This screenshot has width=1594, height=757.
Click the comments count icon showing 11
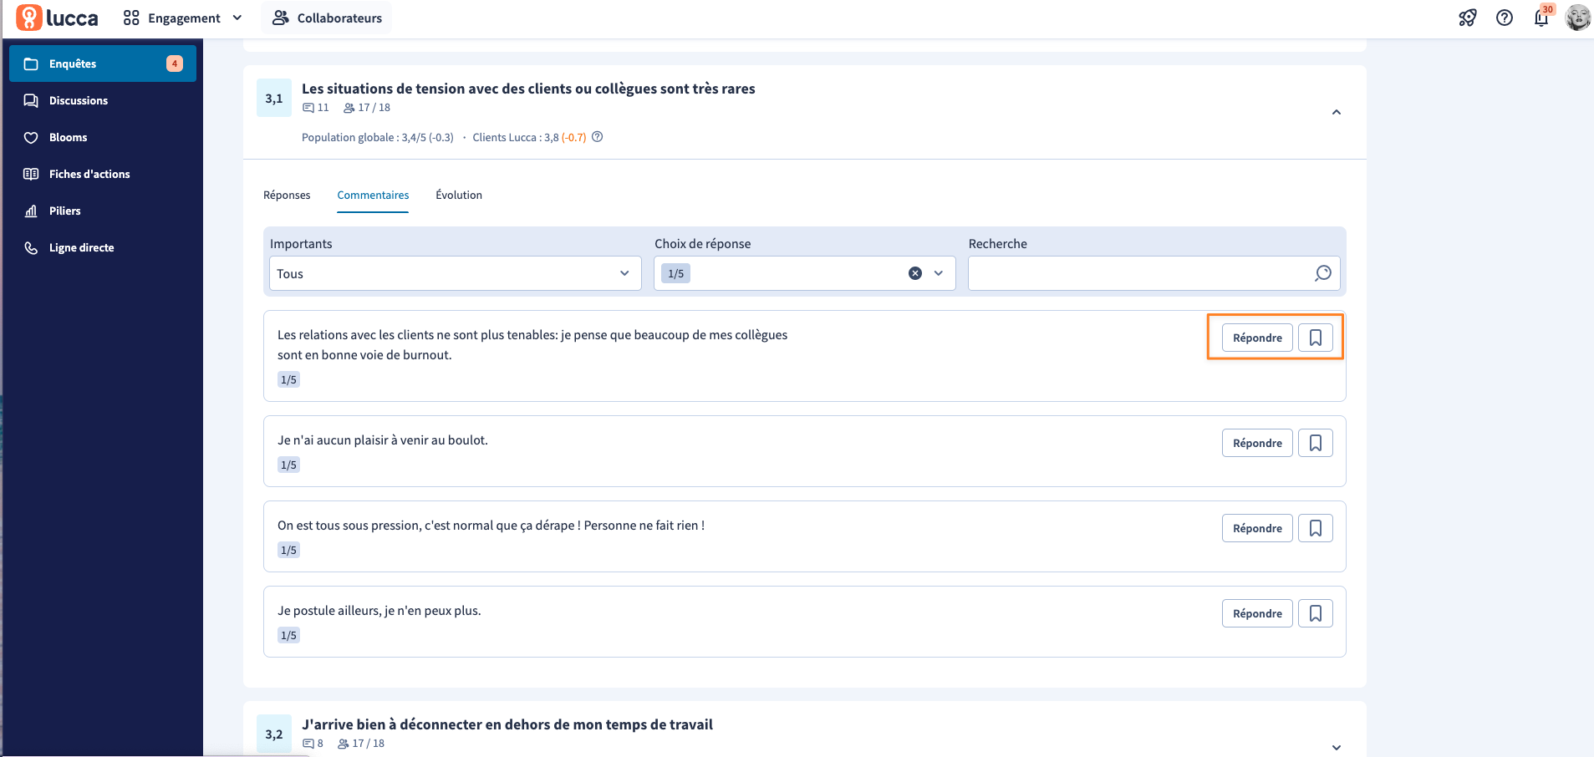308,108
